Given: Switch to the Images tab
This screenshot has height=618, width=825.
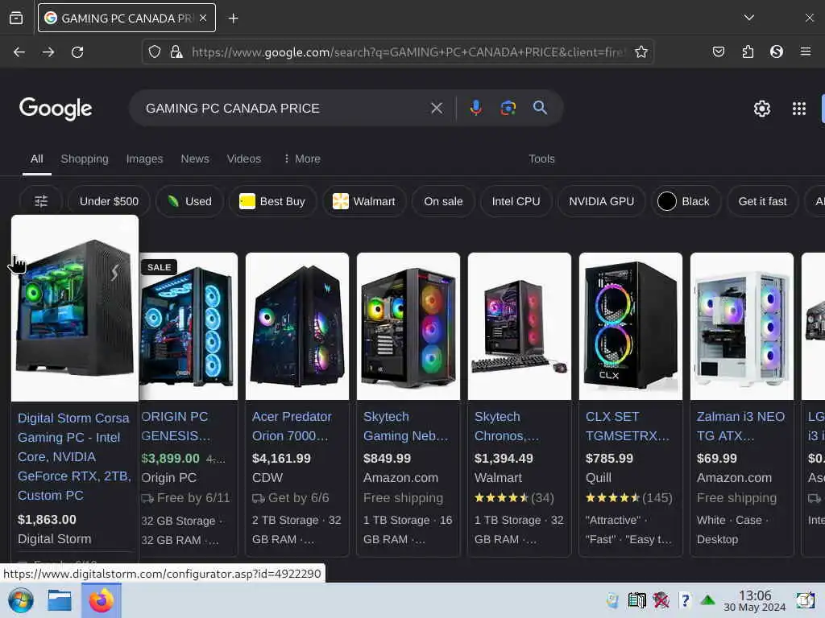Looking at the screenshot, I should pyautogui.click(x=145, y=159).
